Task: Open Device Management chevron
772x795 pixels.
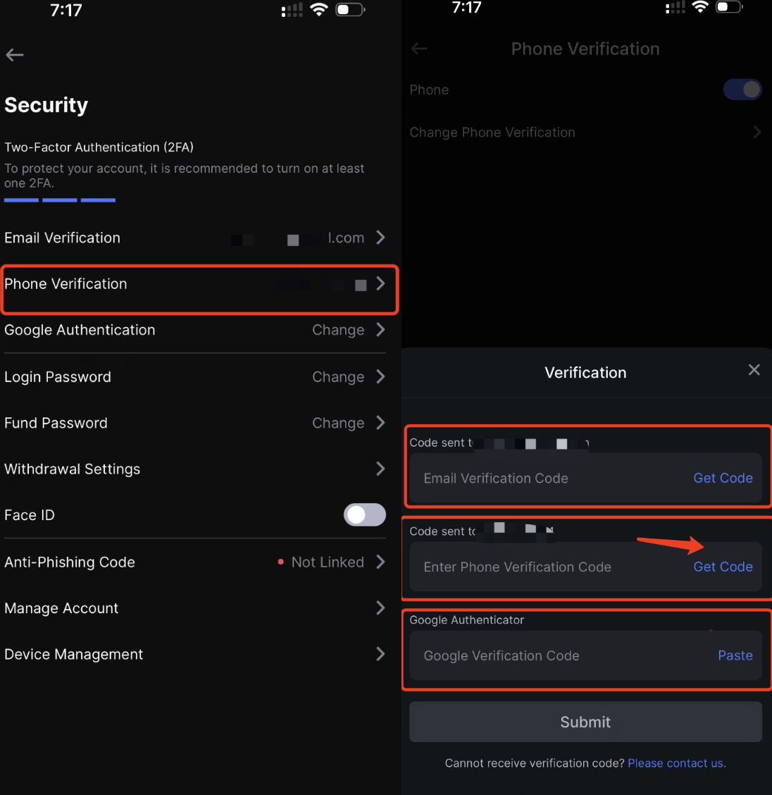Action: click(380, 654)
